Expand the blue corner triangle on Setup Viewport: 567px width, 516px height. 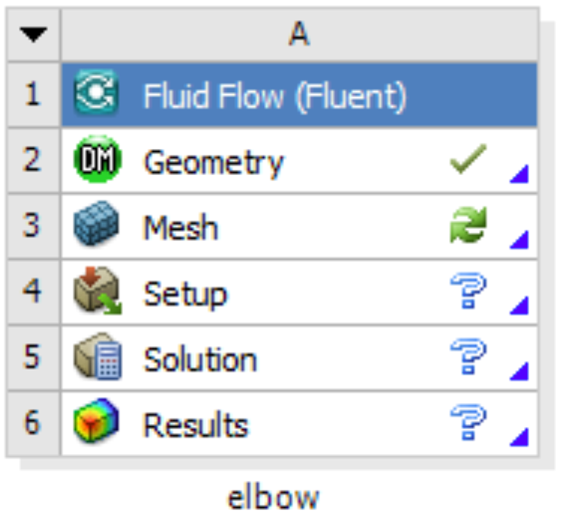[520, 305]
